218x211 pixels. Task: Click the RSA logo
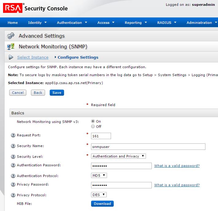point(13,8)
